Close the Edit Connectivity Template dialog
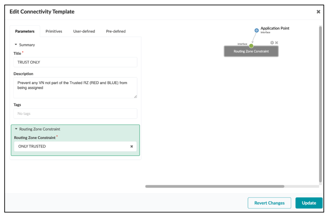Image resolution: width=328 pixels, height=216 pixels. 318,12
